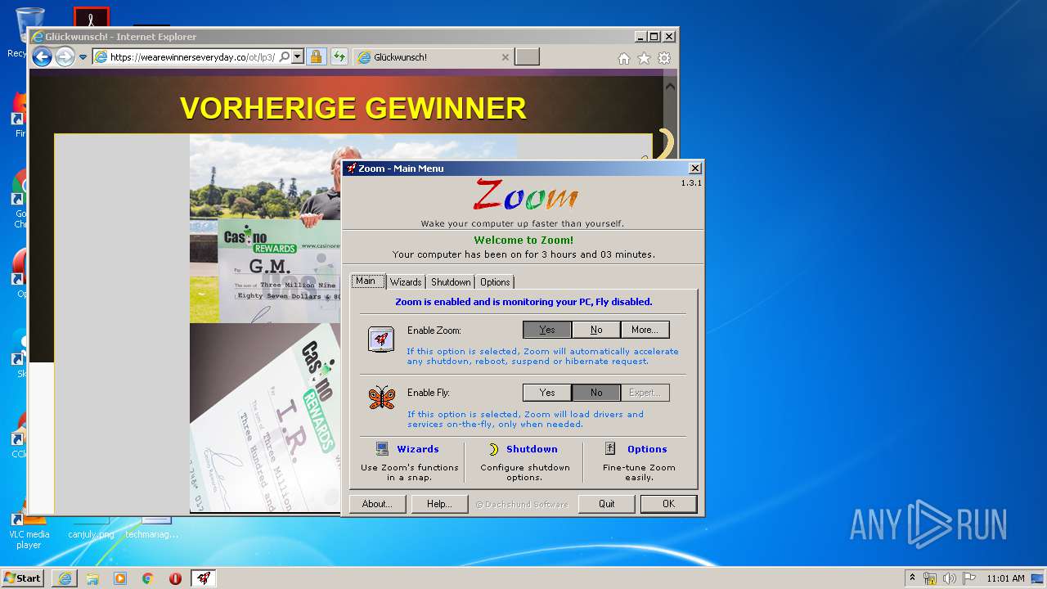1047x589 pixels.
Task: Open the Start menu
Action: tap(22, 578)
